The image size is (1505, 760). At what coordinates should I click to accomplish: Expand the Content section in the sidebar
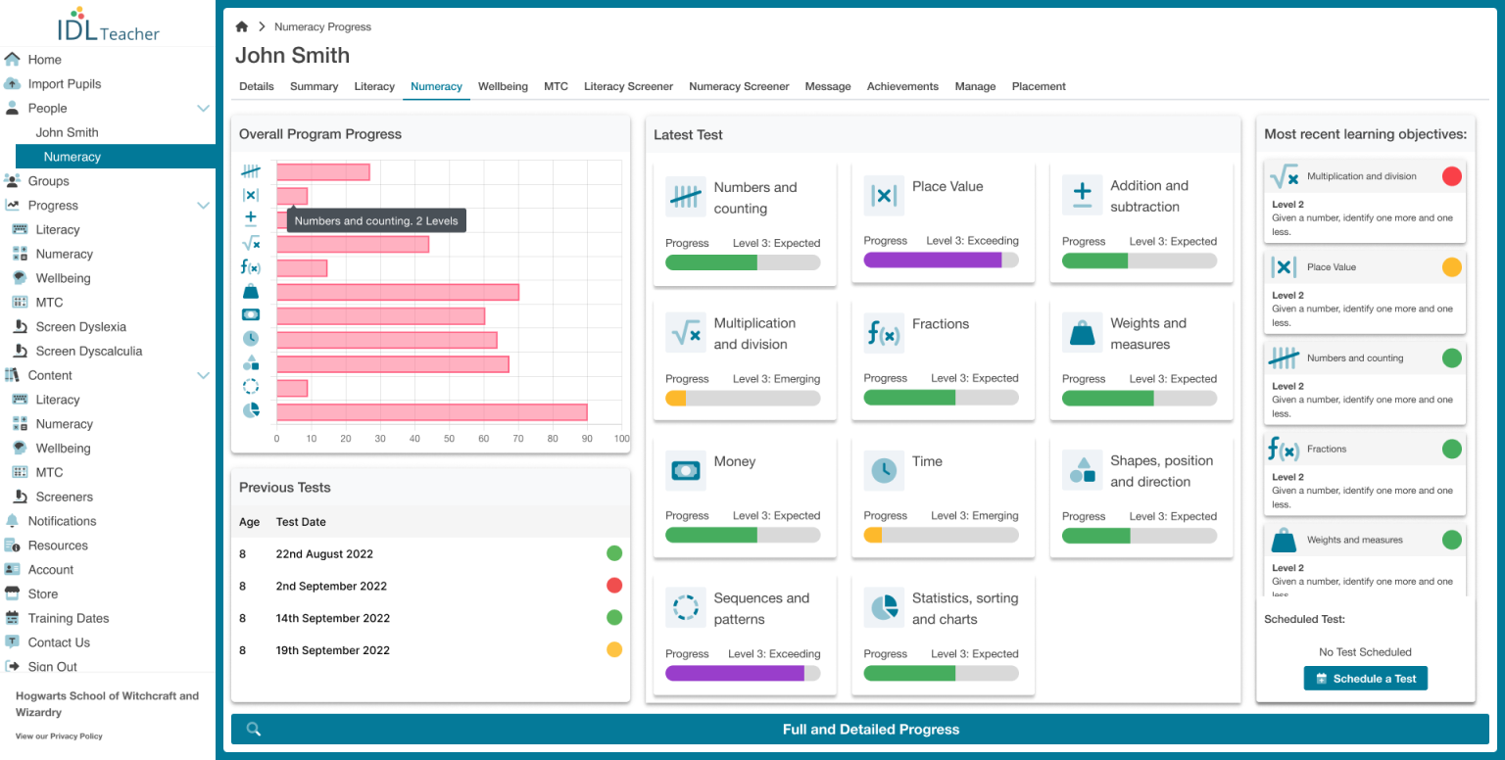(204, 375)
